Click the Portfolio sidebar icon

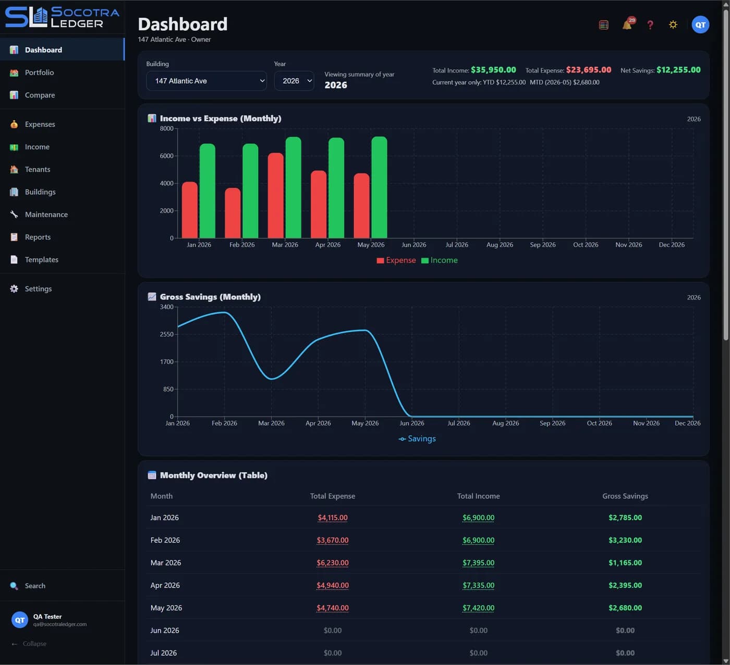(14, 72)
